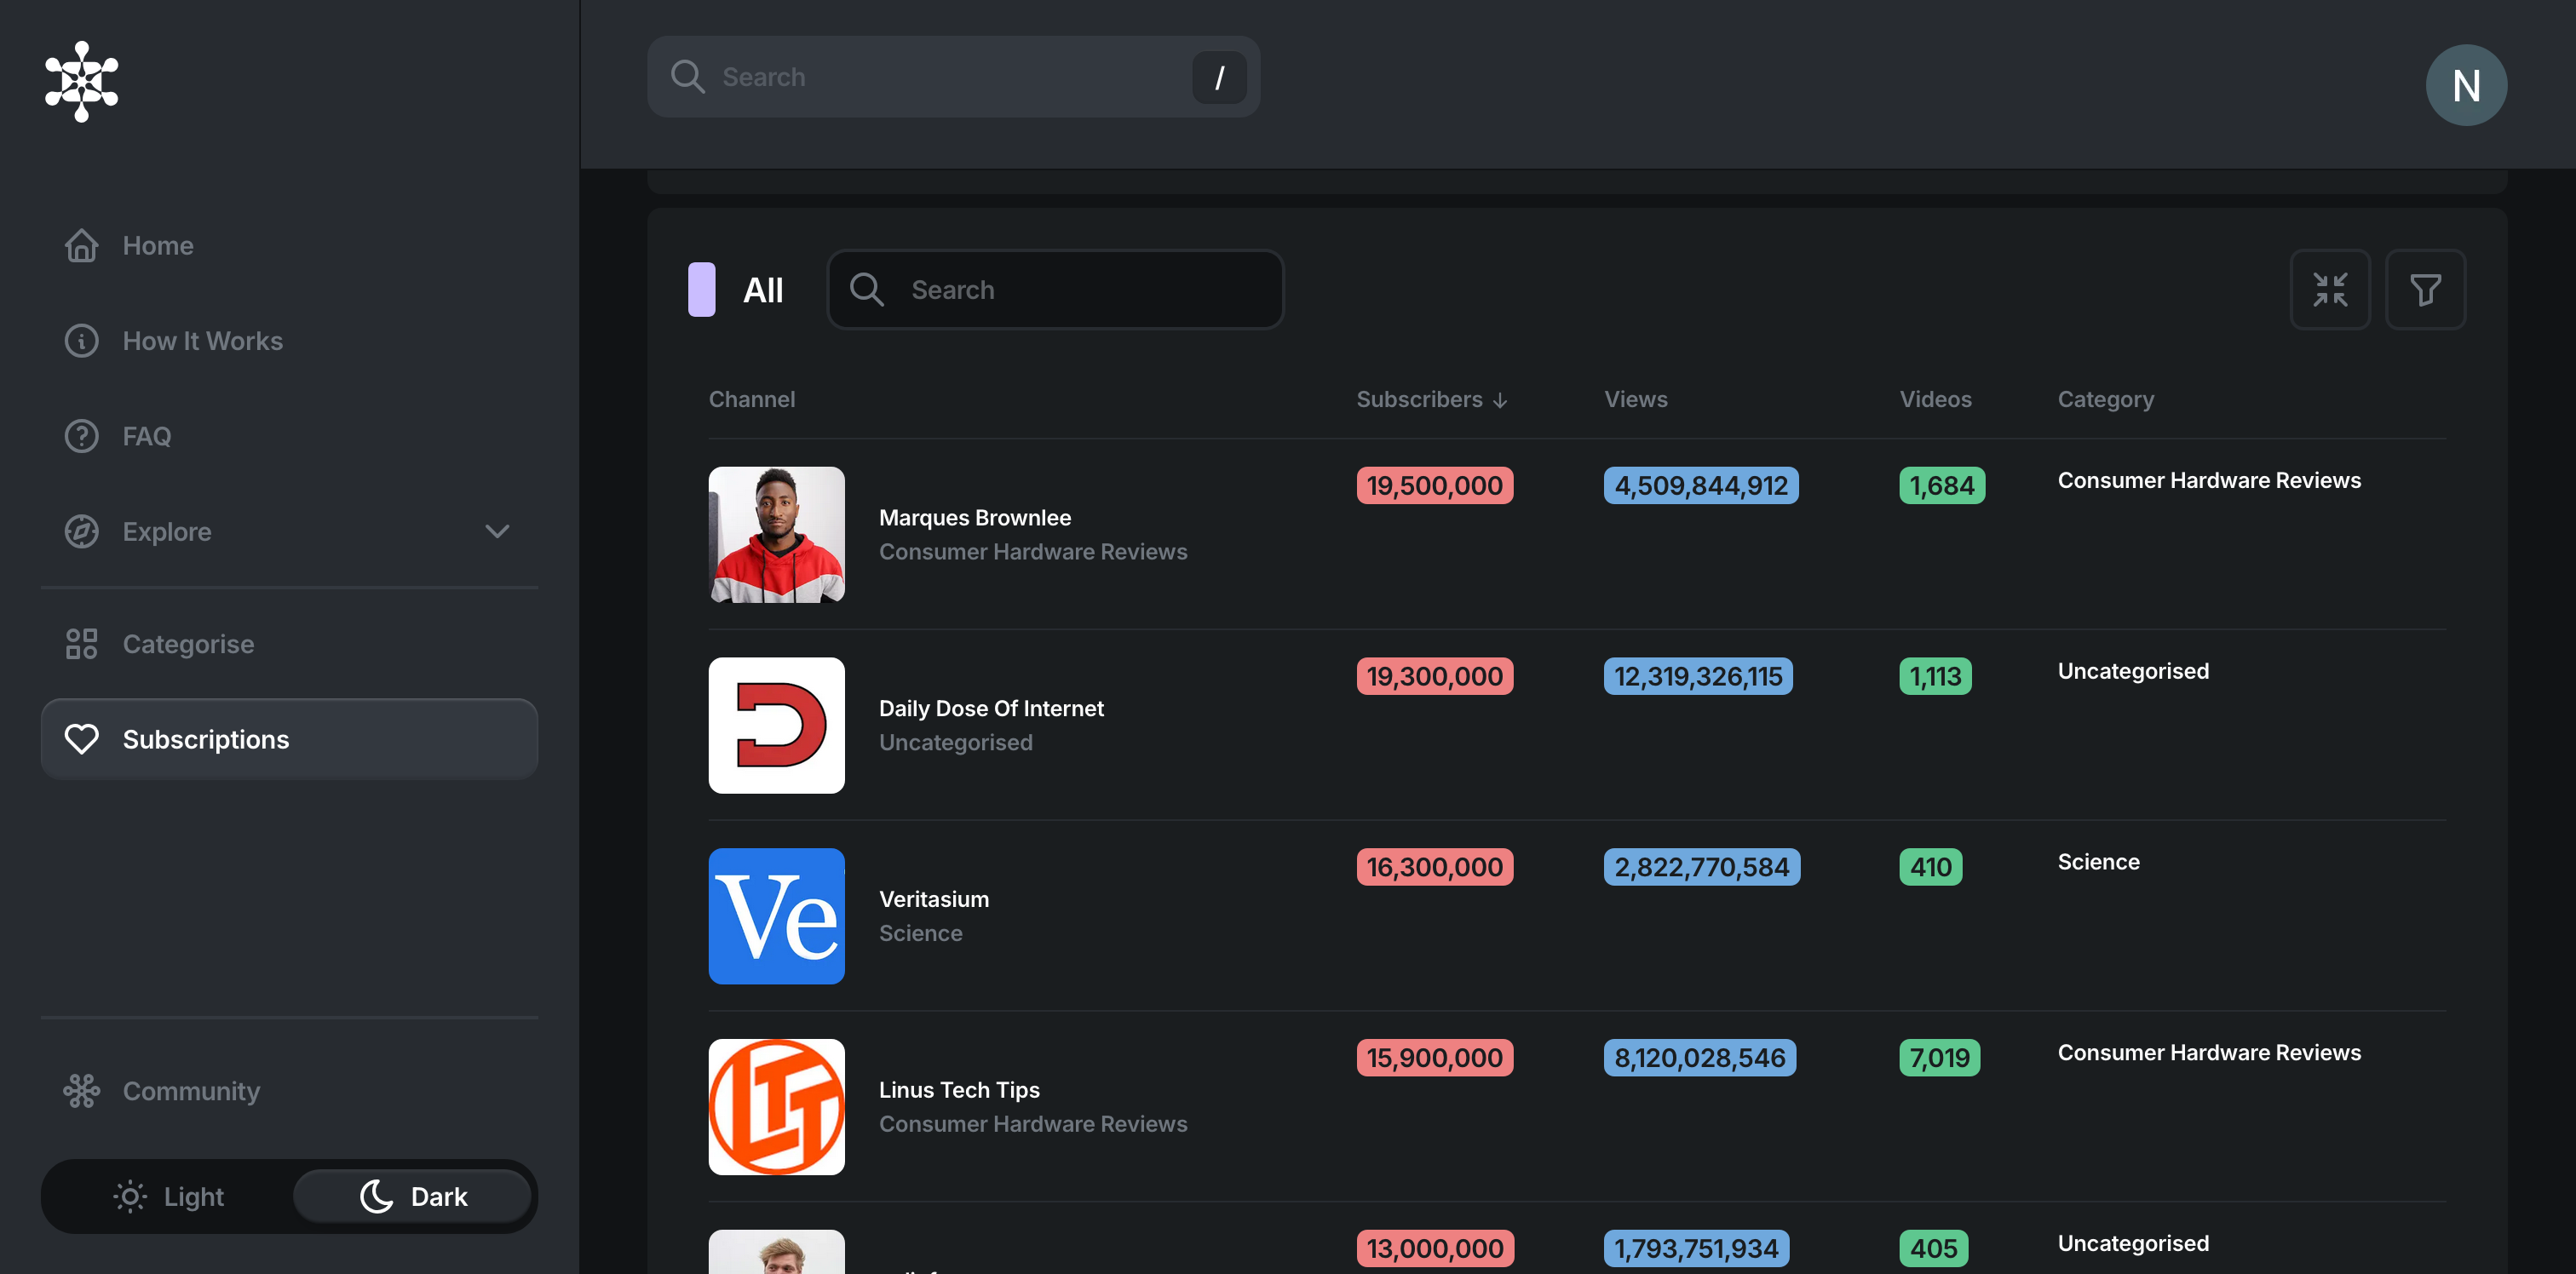Expand the Explore menu chevron

[497, 531]
